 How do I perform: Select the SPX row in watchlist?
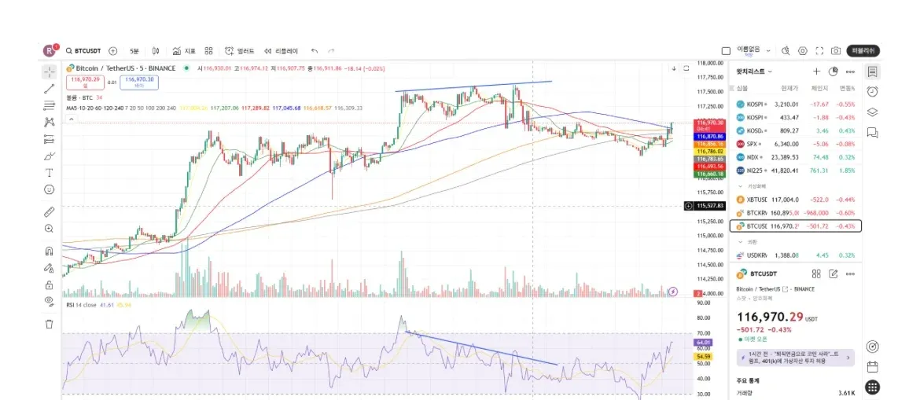(x=795, y=144)
